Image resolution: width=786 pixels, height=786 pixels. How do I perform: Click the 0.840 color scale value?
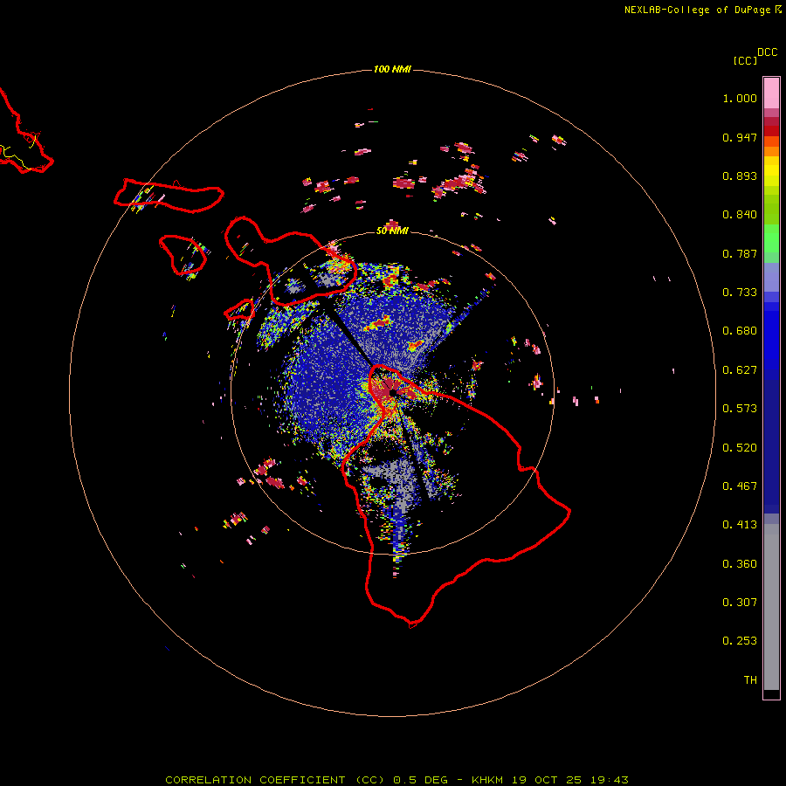(x=740, y=215)
